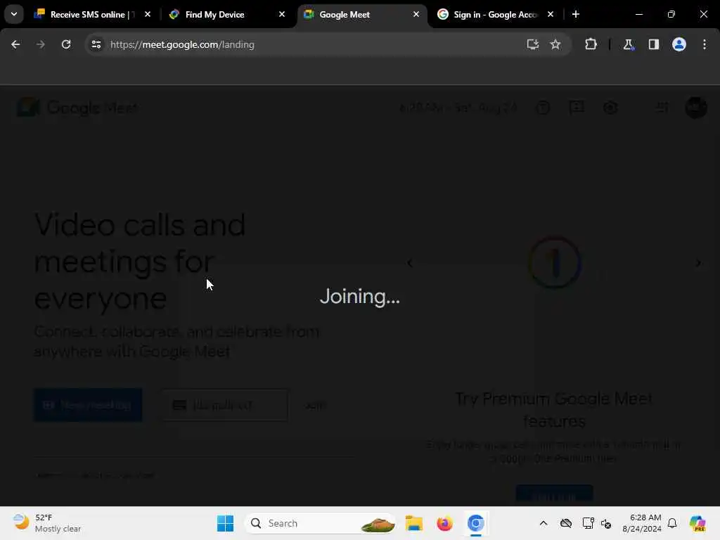This screenshot has height=540, width=720.
Task: Open Chrome from the taskbar
Action: click(476, 523)
